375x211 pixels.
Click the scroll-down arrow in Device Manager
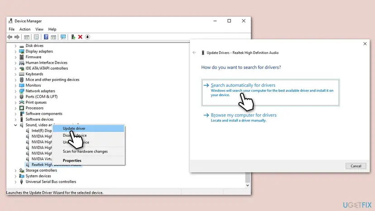pyautogui.click(x=248, y=185)
